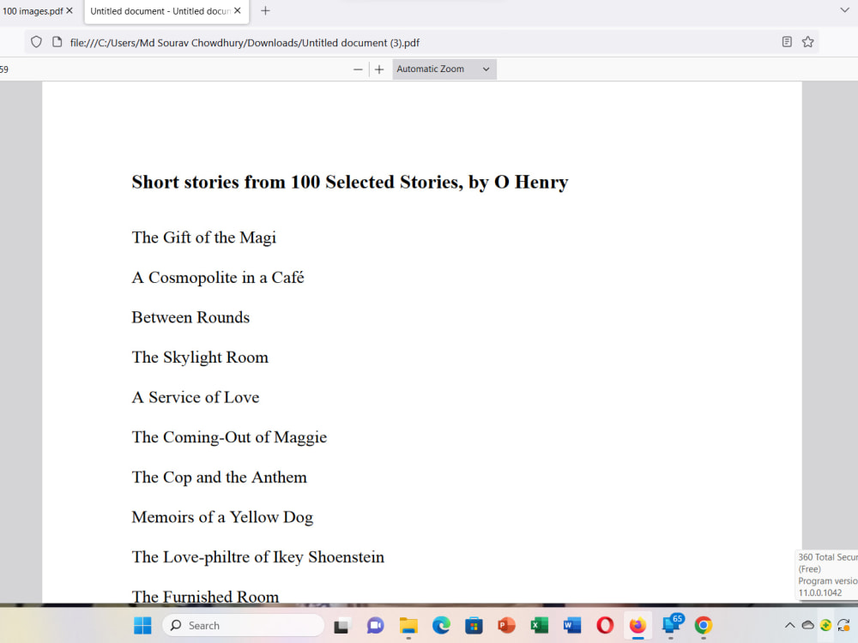Open the app with 65 badge
Image resolution: width=858 pixels, height=643 pixels.
pos(672,624)
